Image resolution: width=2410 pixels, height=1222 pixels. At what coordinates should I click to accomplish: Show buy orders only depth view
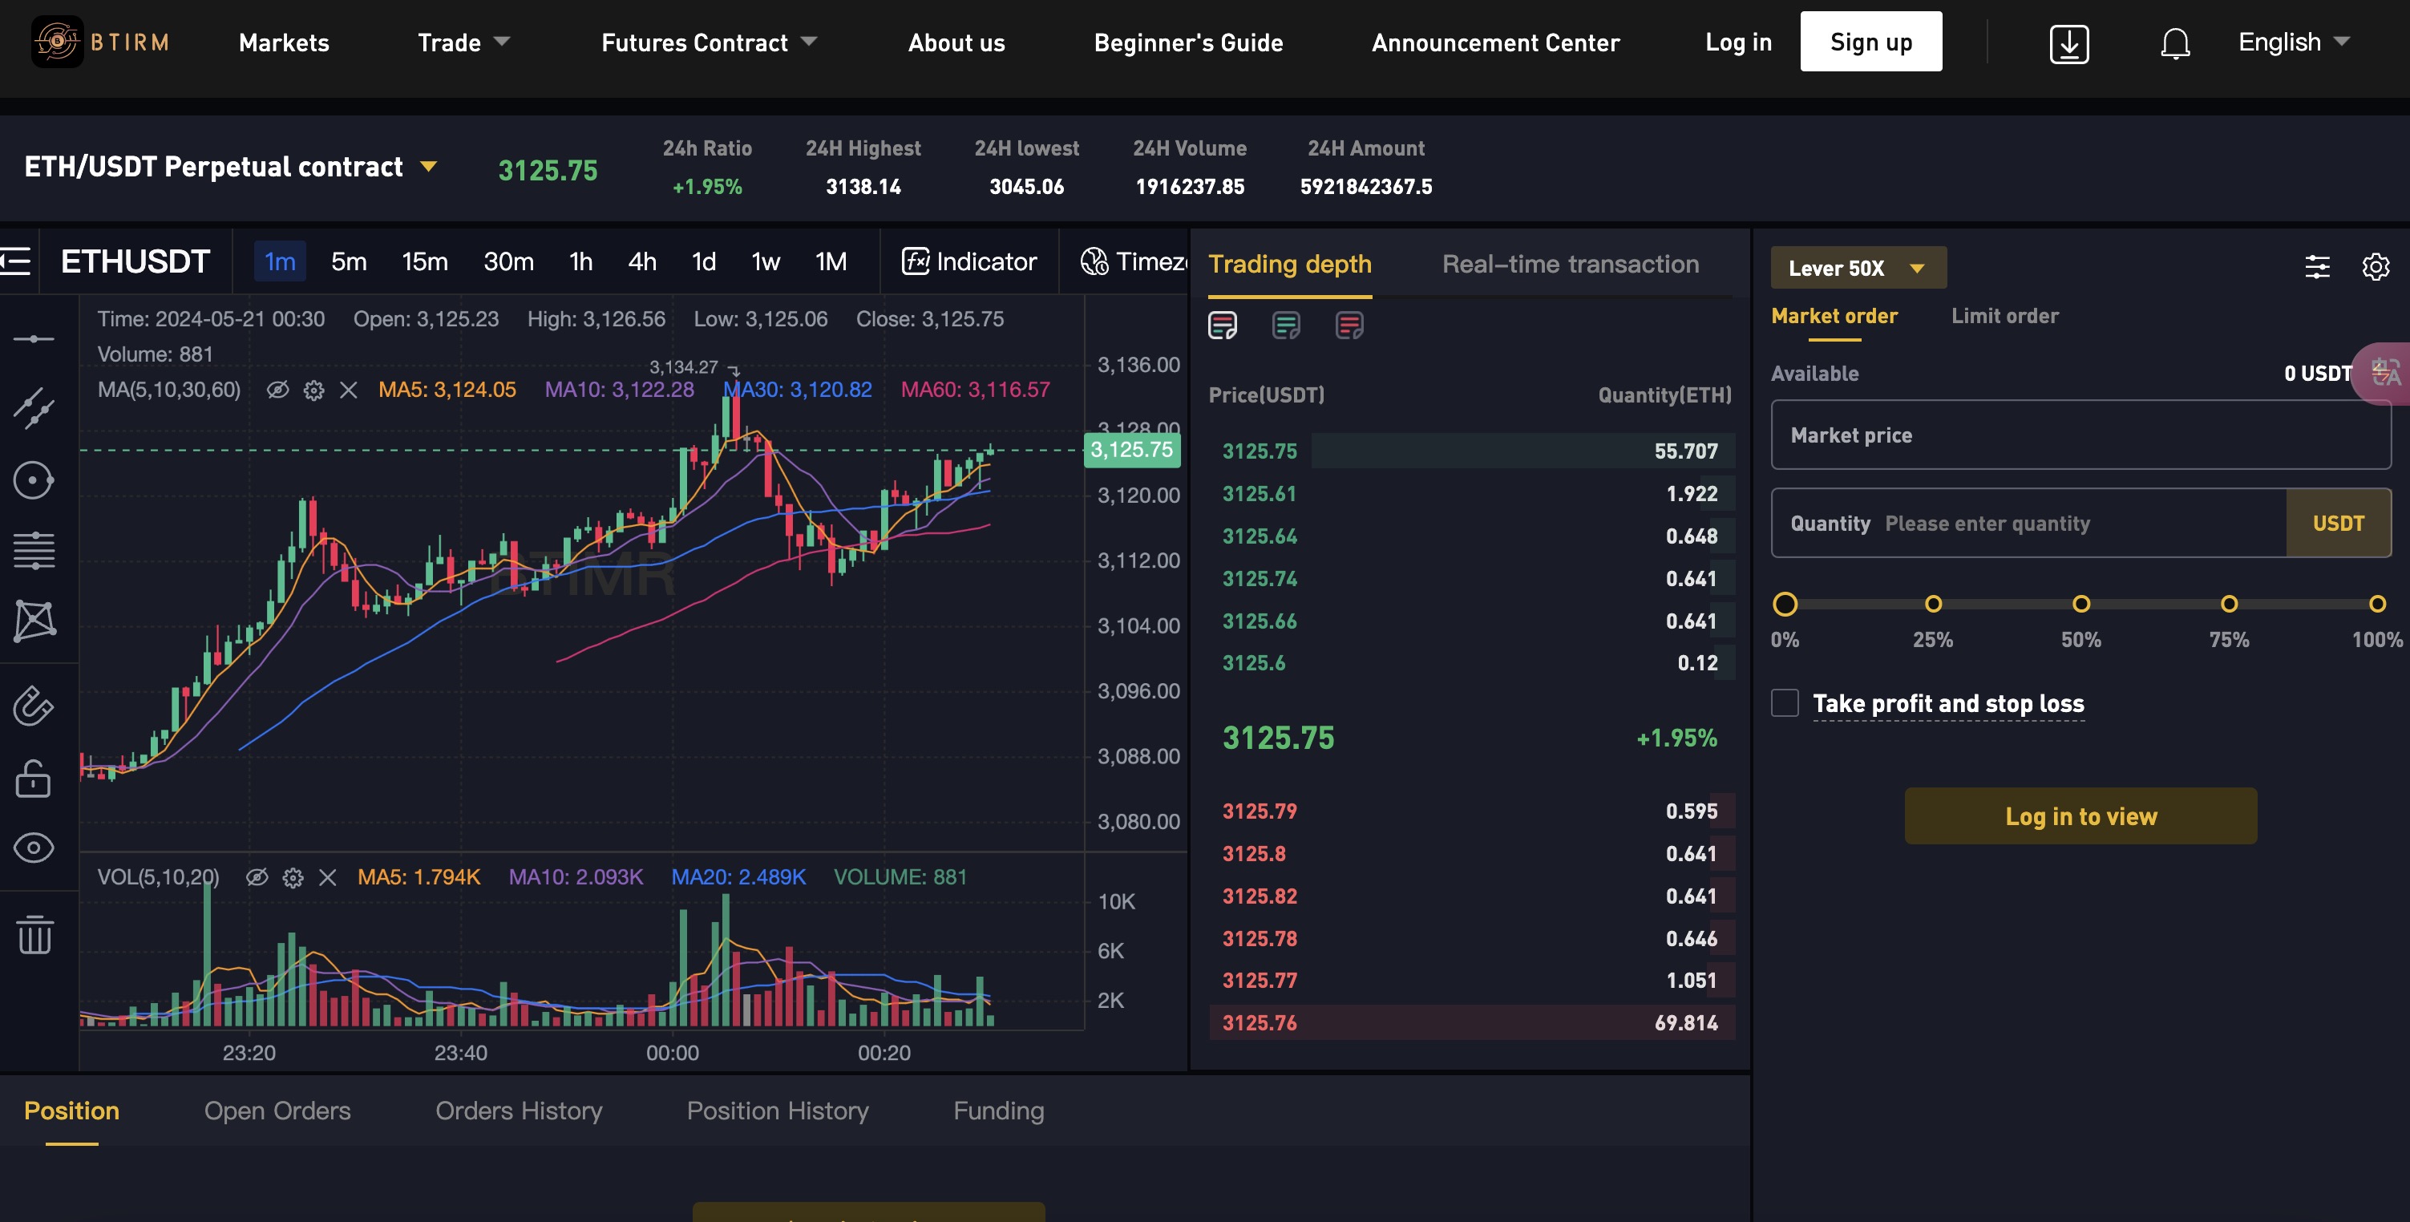click(x=1285, y=326)
